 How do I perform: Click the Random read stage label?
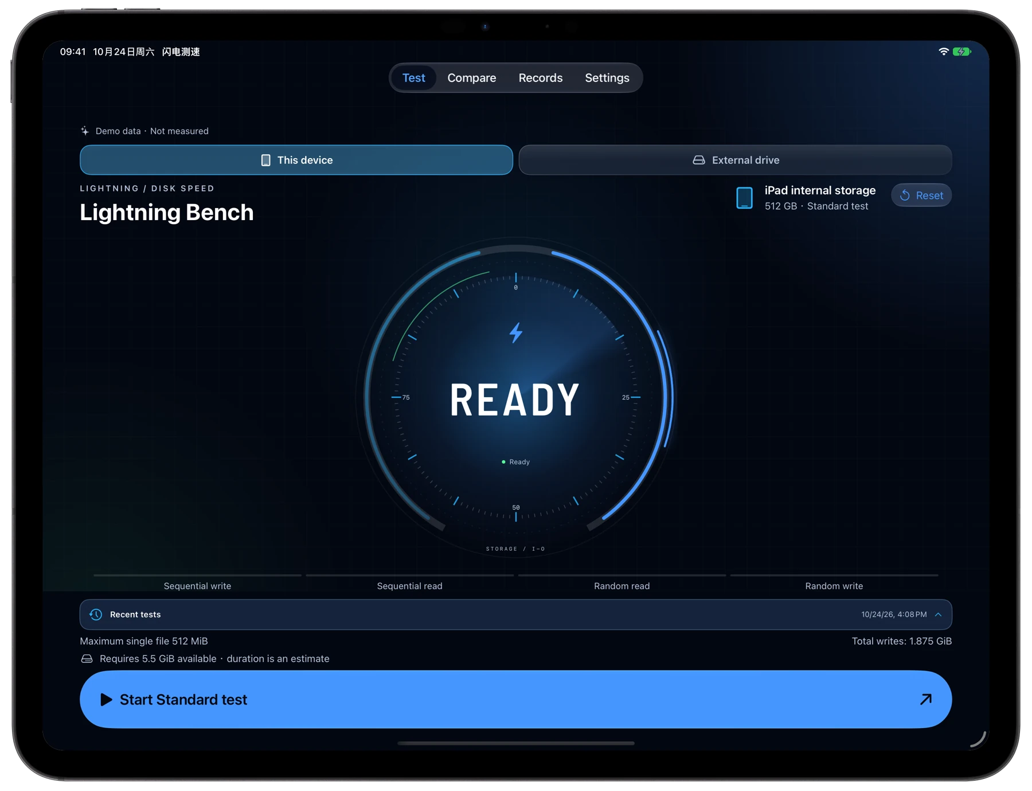coord(621,586)
